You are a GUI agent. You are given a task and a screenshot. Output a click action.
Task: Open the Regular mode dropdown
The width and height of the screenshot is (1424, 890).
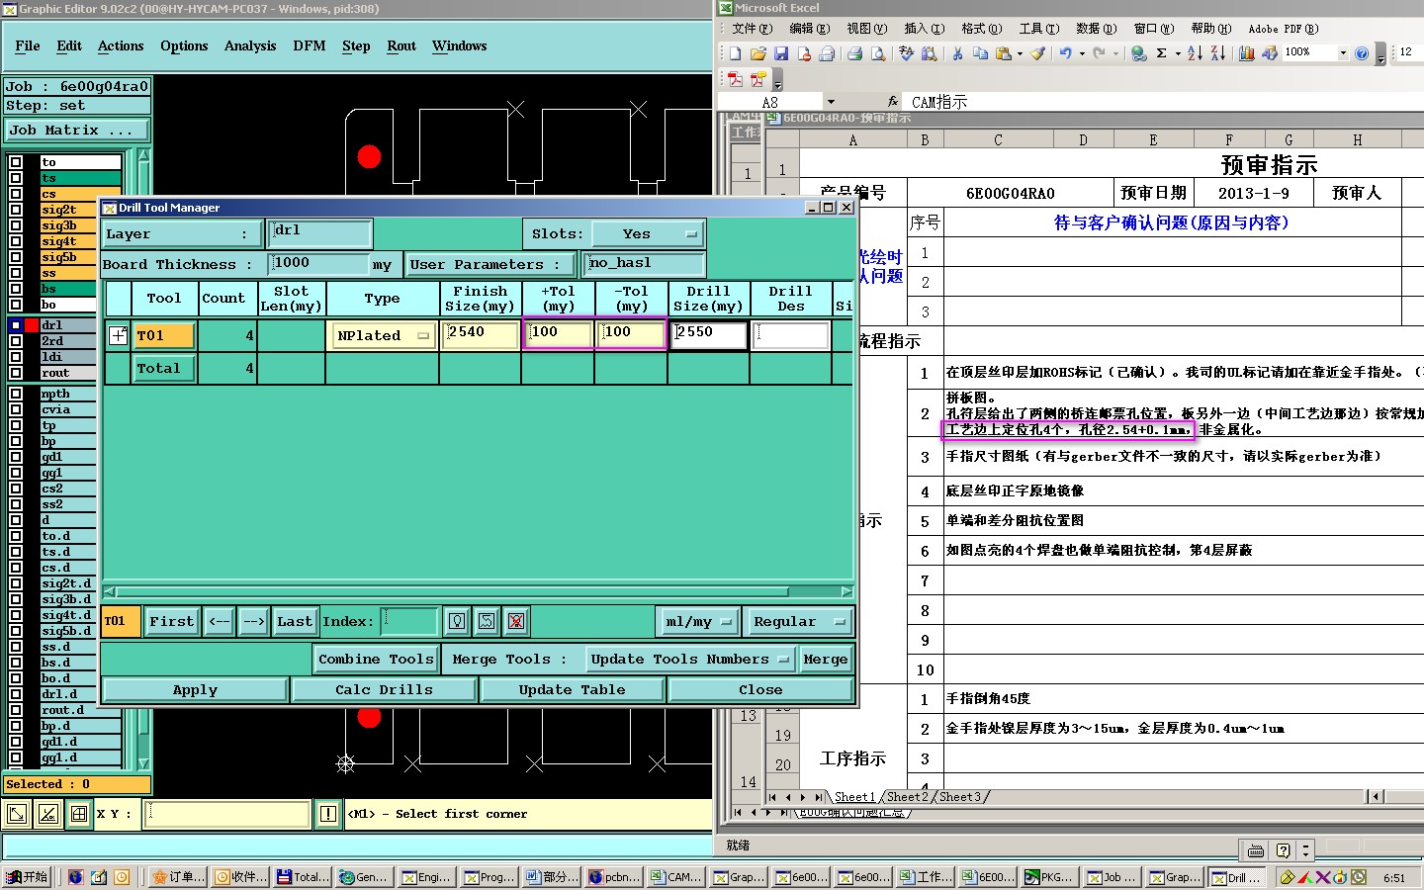click(797, 621)
